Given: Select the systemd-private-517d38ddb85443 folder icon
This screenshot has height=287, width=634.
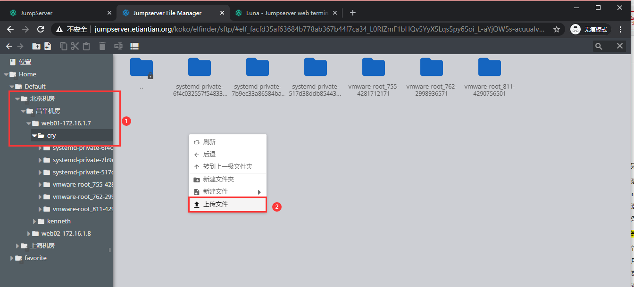Looking at the screenshot, I should click(x=316, y=67).
